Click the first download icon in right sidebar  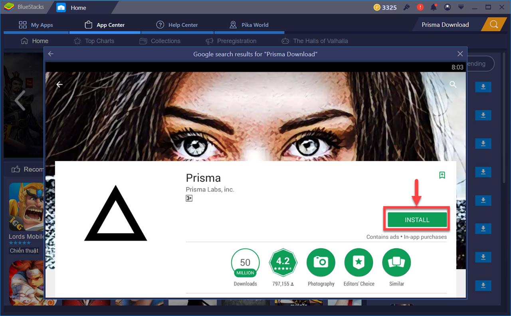click(x=483, y=87)
